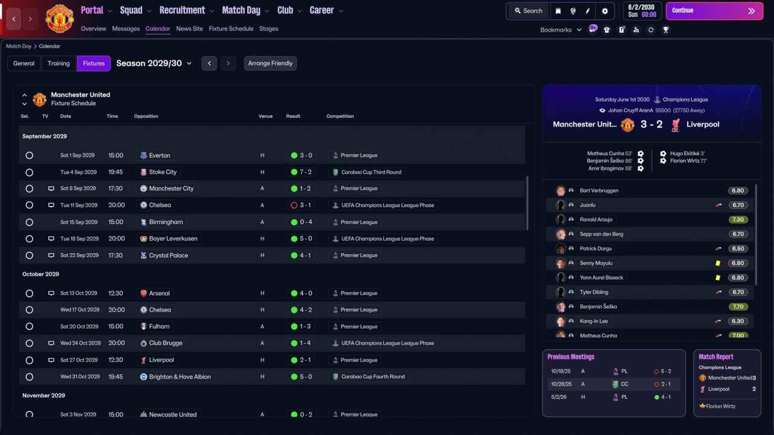Open the bookmark icon beside Search
Screen dimensions: 774x435
[558, 11]
